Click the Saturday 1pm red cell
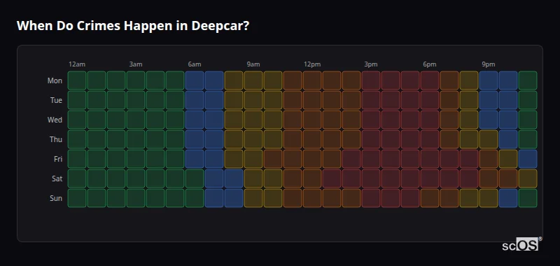The height and width of the screenshot is (266, 560). click(331, 178)
